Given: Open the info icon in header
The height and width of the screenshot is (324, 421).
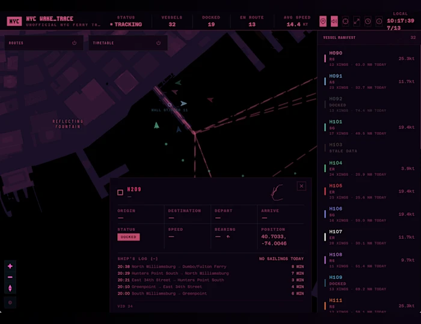Looking at the screenshot, I should [379, 21].
